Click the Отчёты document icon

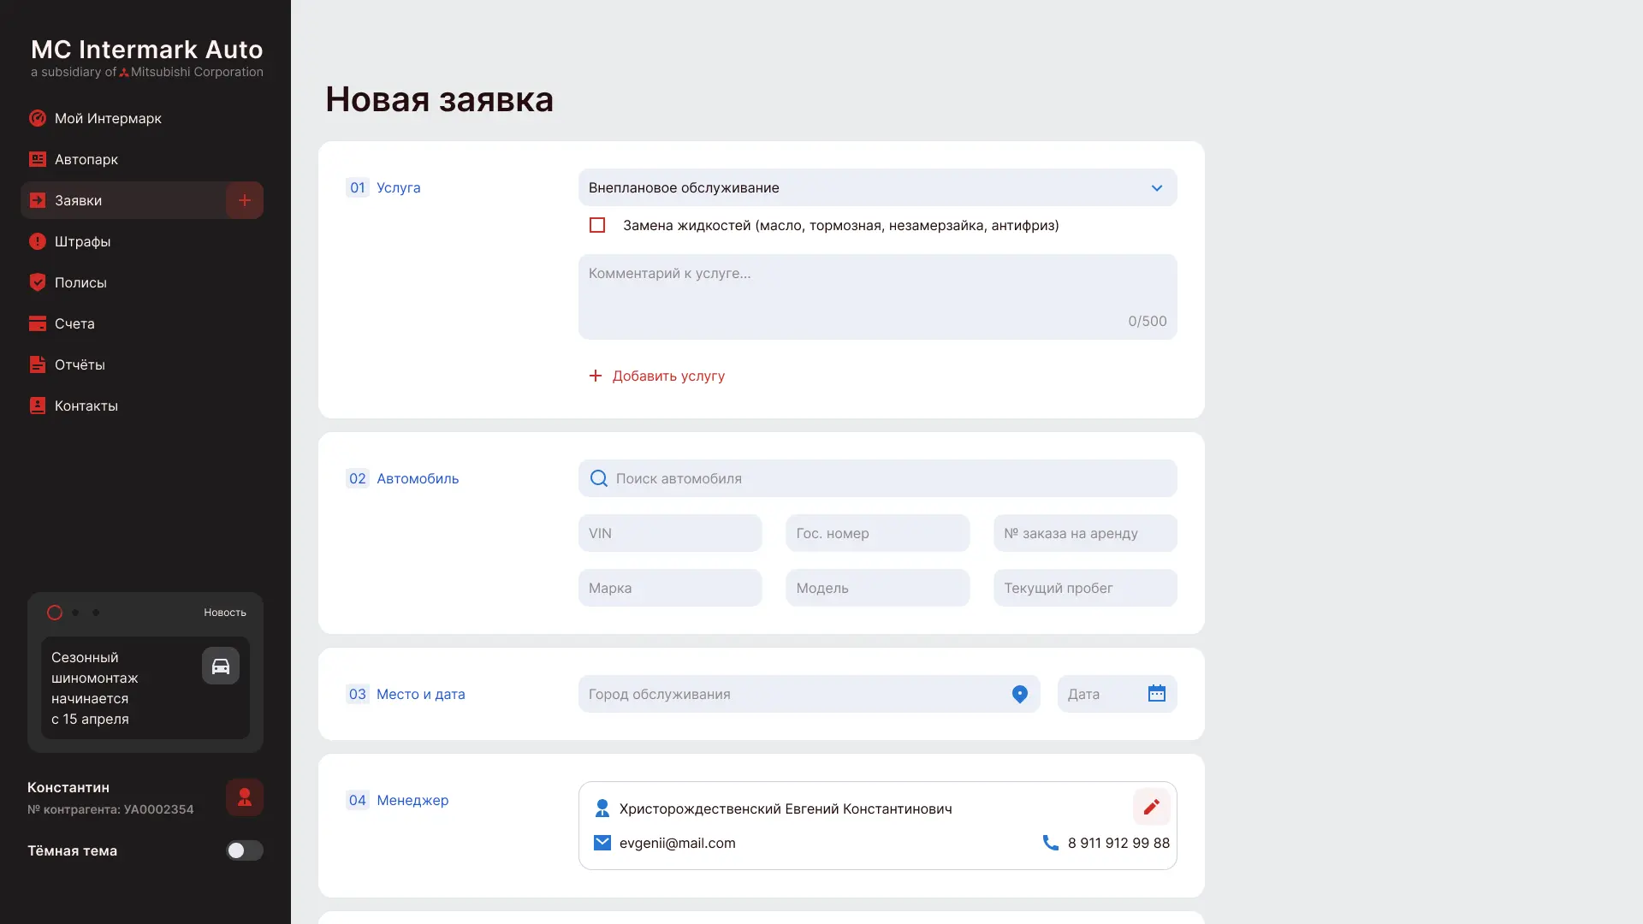tap(38, 364)
